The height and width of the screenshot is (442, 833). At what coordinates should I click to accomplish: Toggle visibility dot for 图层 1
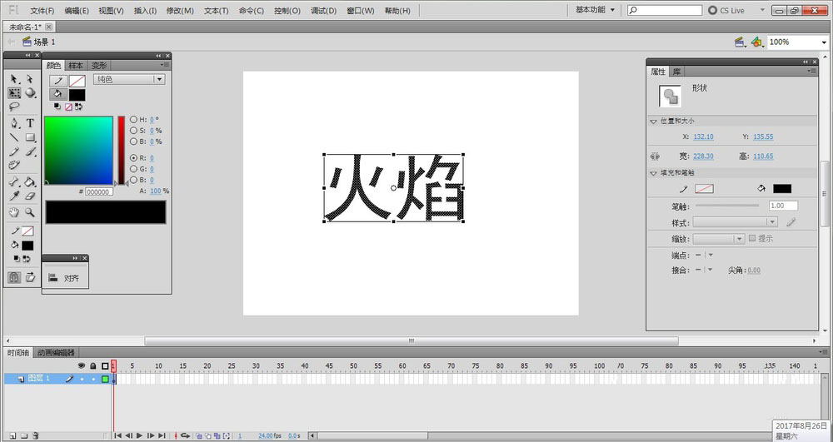click(82, 379)
